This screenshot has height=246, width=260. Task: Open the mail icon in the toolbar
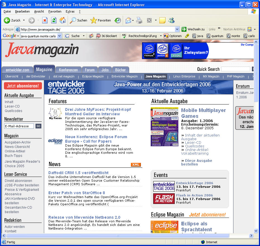128,20
